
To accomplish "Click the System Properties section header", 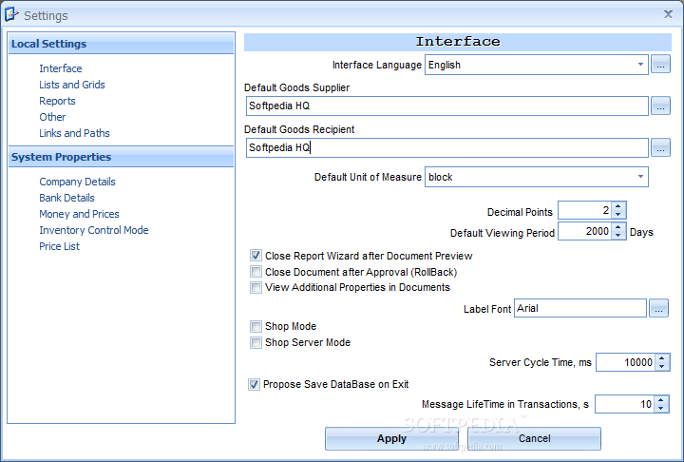I will [121, 157].
